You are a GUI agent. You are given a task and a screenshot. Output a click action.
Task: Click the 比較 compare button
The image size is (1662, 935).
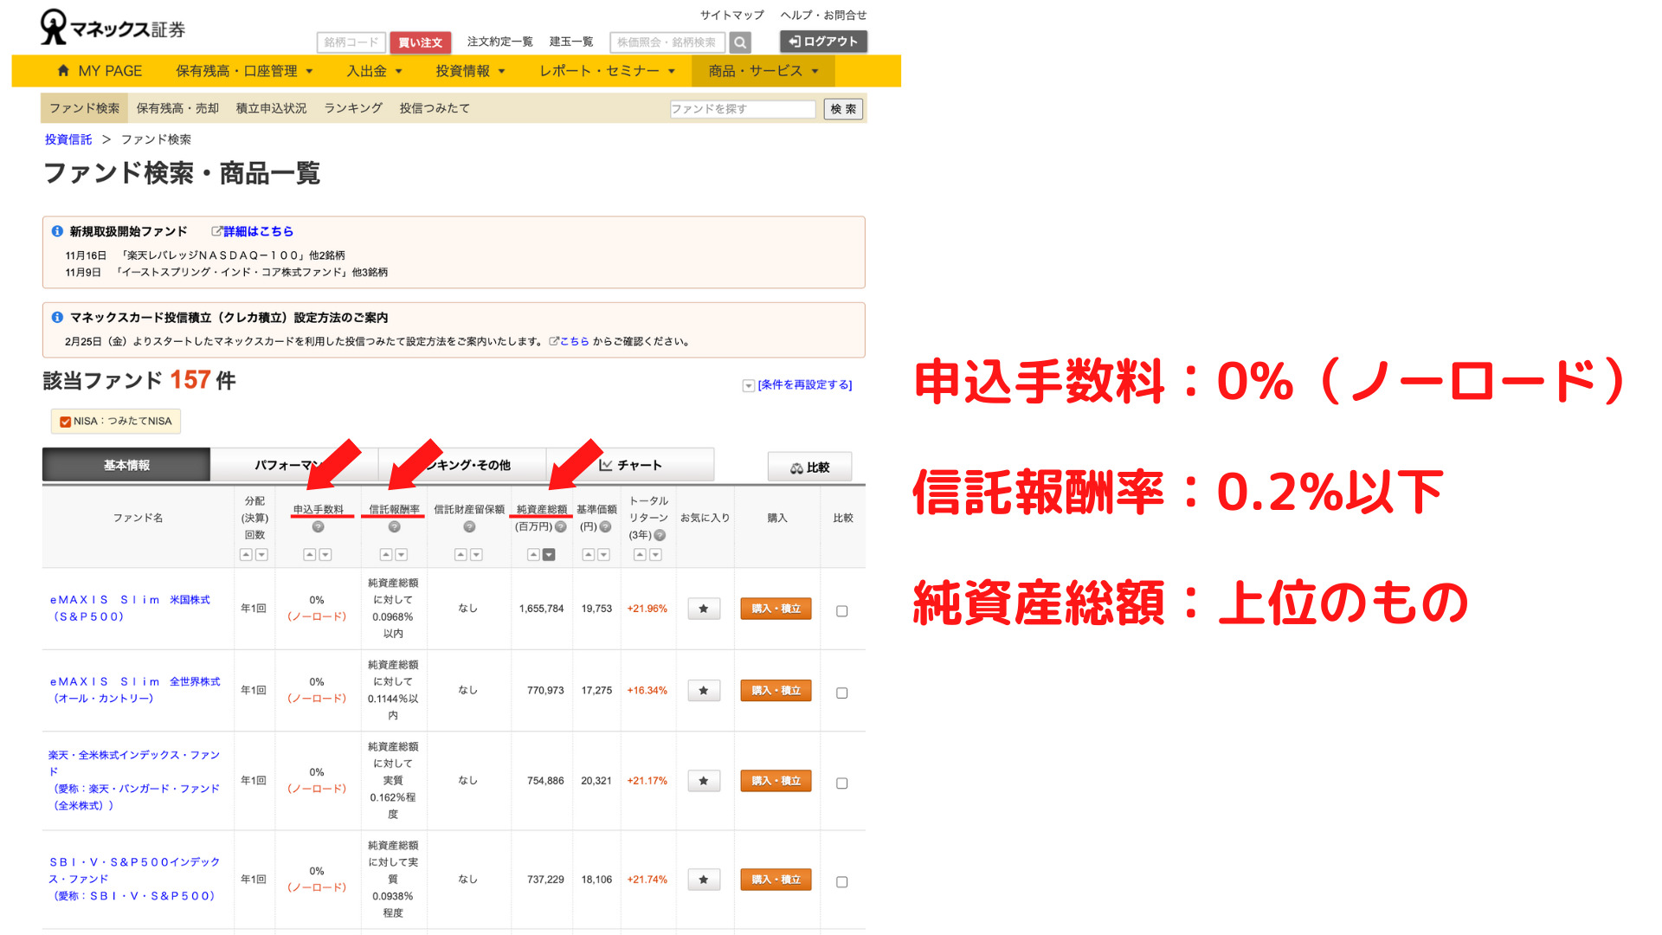(x=809, y=467)
